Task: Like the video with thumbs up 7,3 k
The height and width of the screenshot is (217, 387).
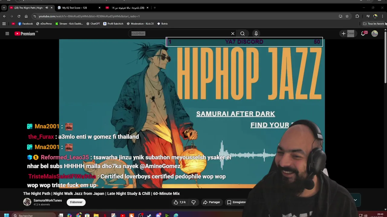Action: coord(180,202)
